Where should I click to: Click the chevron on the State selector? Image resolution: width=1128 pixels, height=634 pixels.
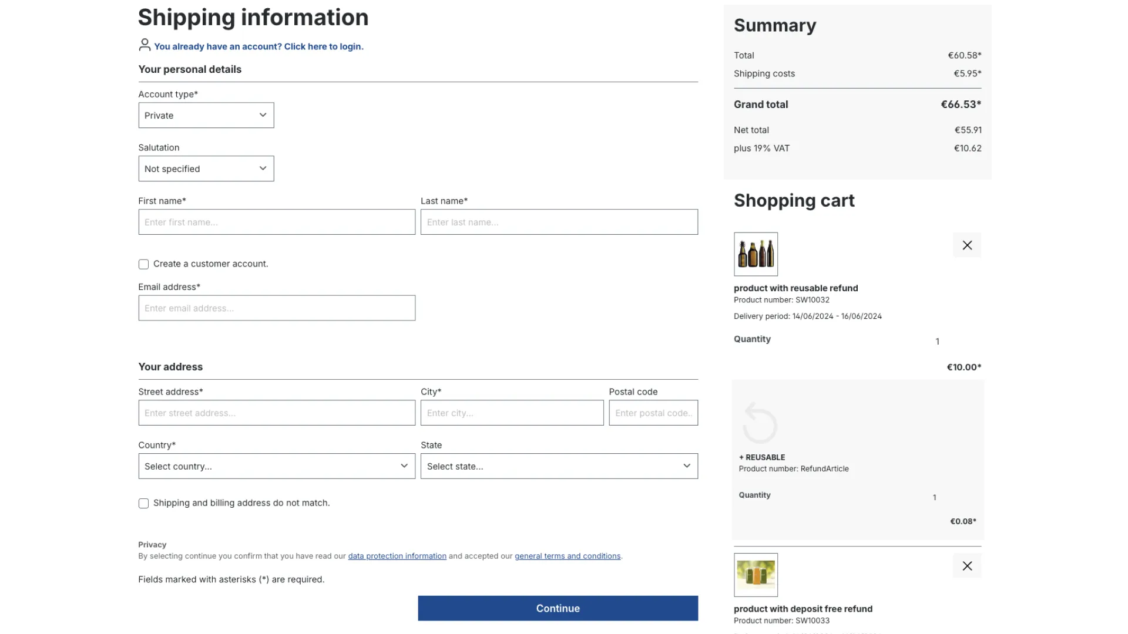click(686, 466)
